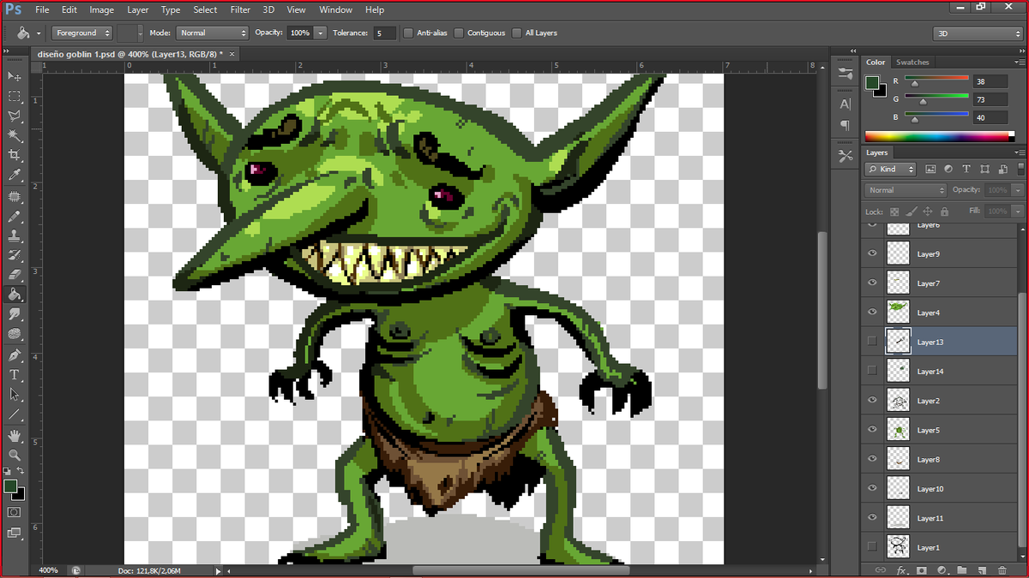1029x578 pixels.
Task: Open the Color panel flyout menu
Action: pyautogui.click(x=1020, y=63)
